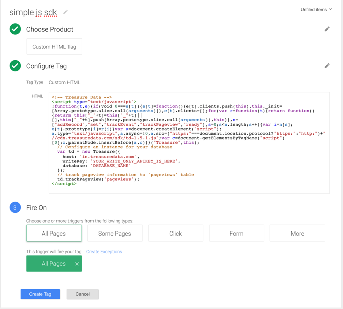
Task: Choose the Form trigger type
Action: point(236,234)
